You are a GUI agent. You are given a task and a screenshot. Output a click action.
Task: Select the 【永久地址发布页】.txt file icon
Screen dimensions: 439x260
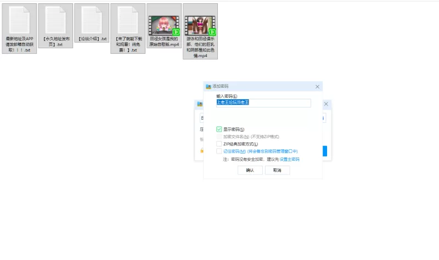click(55, 25)
